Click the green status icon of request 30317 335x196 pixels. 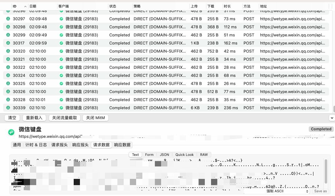[x=8, y=43]
